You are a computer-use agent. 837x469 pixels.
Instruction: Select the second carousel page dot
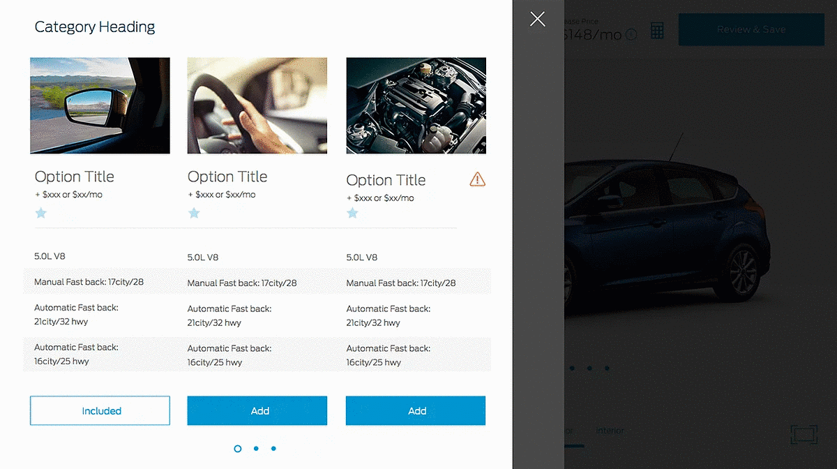coord(256,449)
